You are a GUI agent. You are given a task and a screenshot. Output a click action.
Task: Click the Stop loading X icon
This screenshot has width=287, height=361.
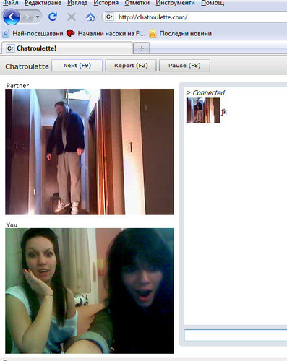tap(72, 17)
